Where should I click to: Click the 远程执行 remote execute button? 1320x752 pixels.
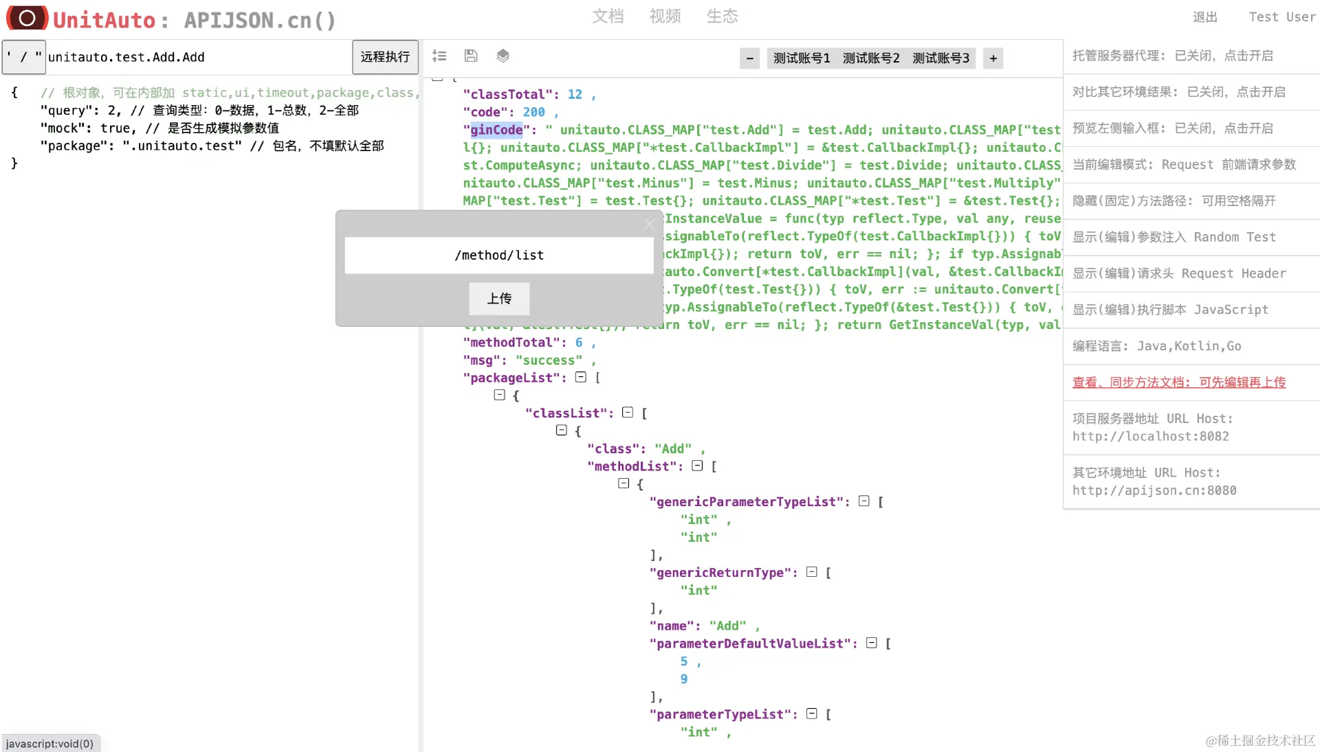pyautogui.click(x=385, y=57)
